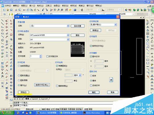Click the 新建(N) plot style button
154x115 pixels.
95,30
